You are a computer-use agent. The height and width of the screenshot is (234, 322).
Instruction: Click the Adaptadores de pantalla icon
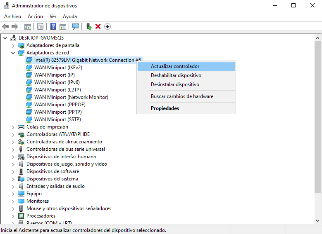[x=21, y=45]
